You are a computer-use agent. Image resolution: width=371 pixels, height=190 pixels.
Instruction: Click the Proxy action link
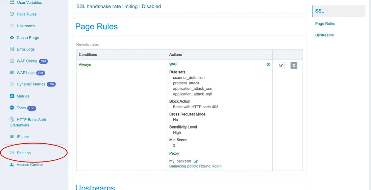pyautogui.click(x=174, y=153)
